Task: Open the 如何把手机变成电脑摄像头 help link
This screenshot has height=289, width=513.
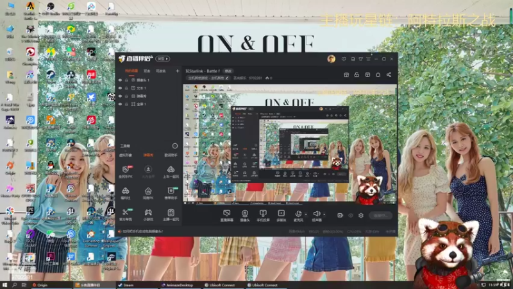Action: (142, 231)
